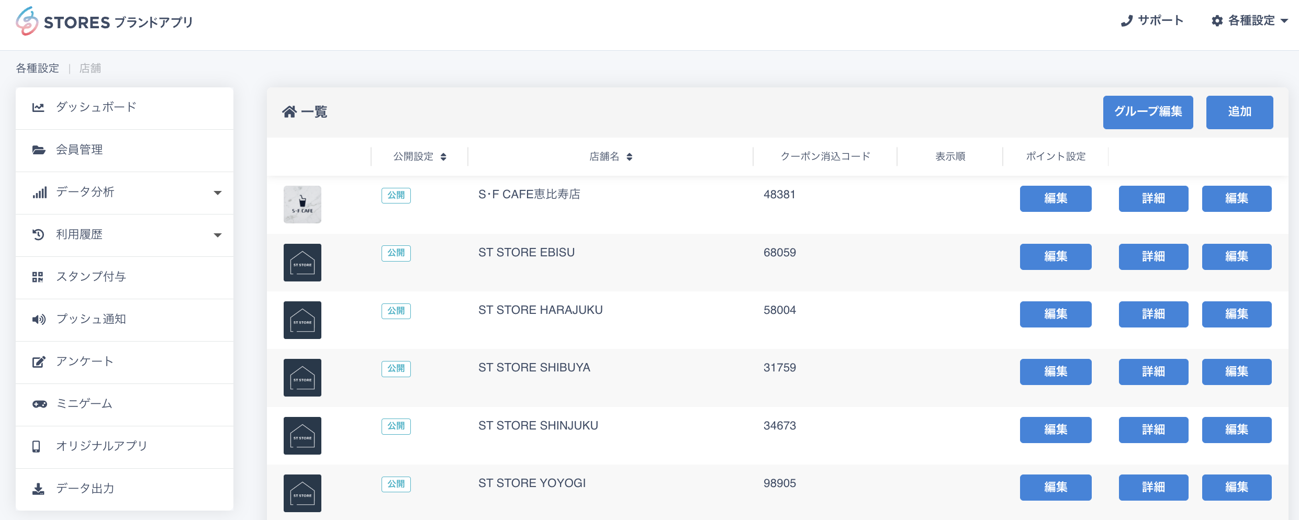Image resolution: width=1299 pixels, height=520 pixels.
Task: Open データ出力 menu item
Action: [x=125, y=489]
